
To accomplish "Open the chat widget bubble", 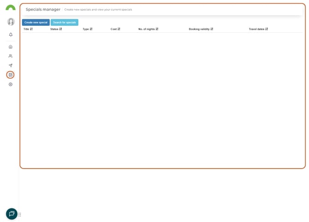I will (x=12, y=214).
